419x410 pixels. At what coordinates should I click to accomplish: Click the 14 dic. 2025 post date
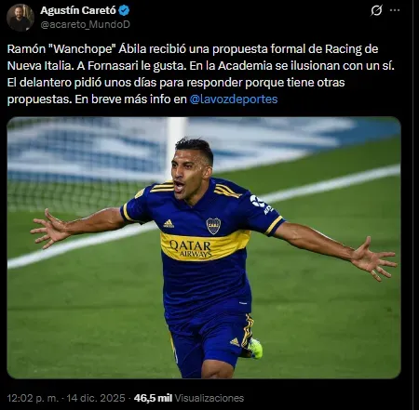pos(96,398)
